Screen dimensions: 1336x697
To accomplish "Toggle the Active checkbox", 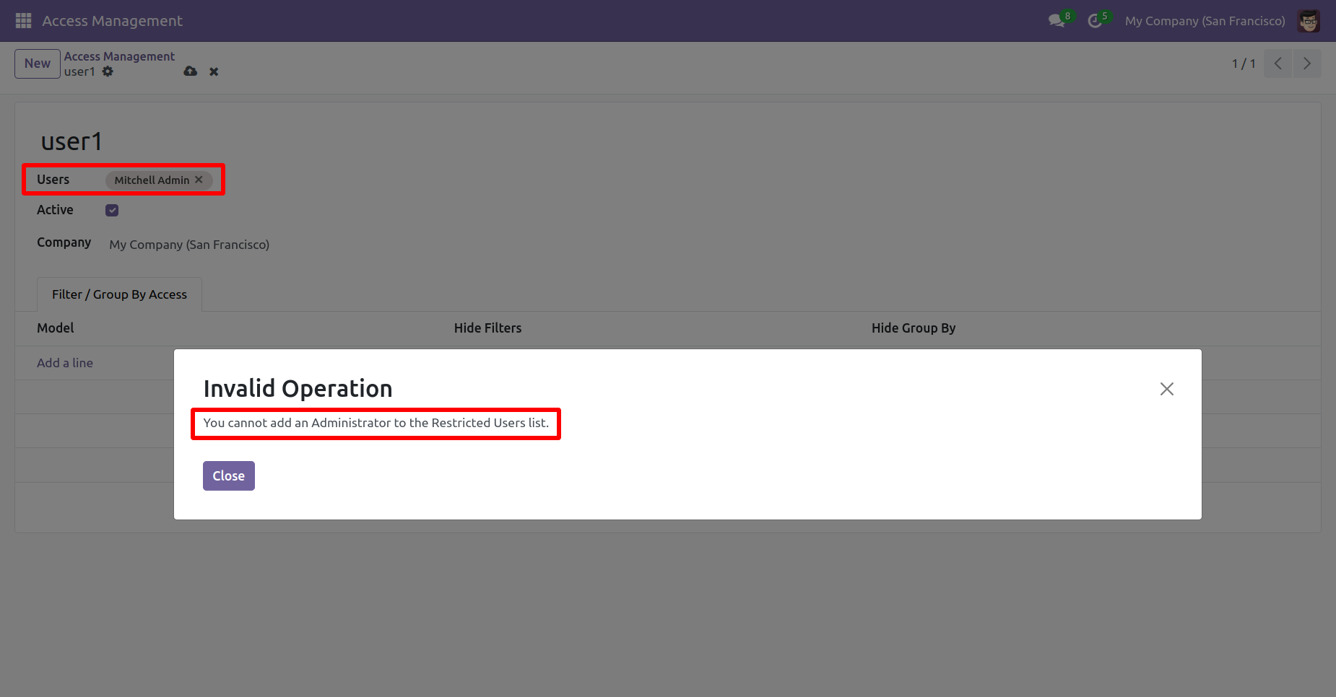I will [x=112, y=210].
